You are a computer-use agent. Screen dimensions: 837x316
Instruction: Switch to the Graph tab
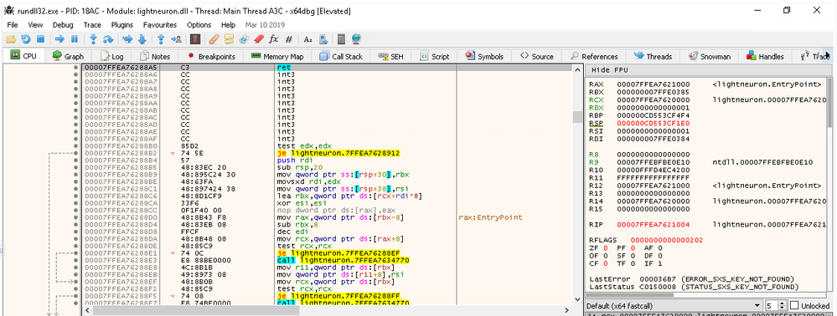pos(69,56)
